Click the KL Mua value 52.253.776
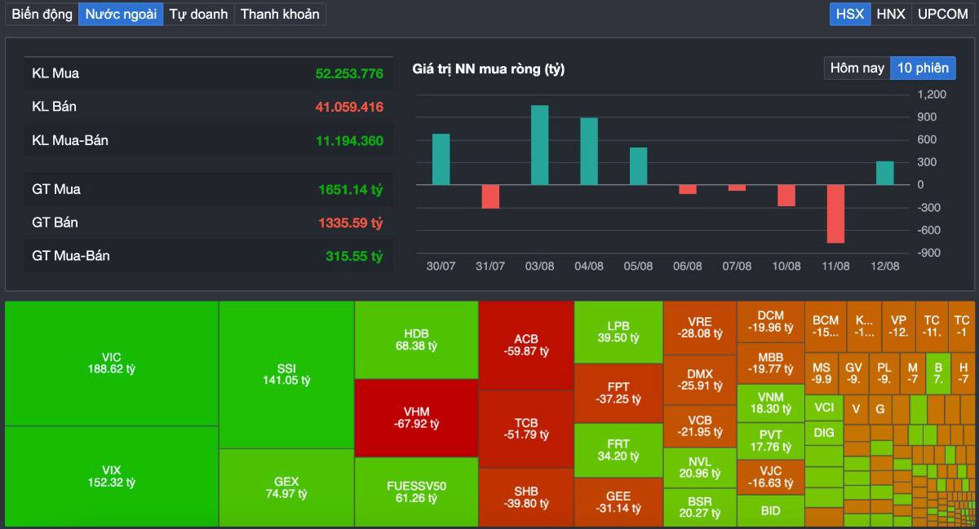 click(x=349, y=73)
